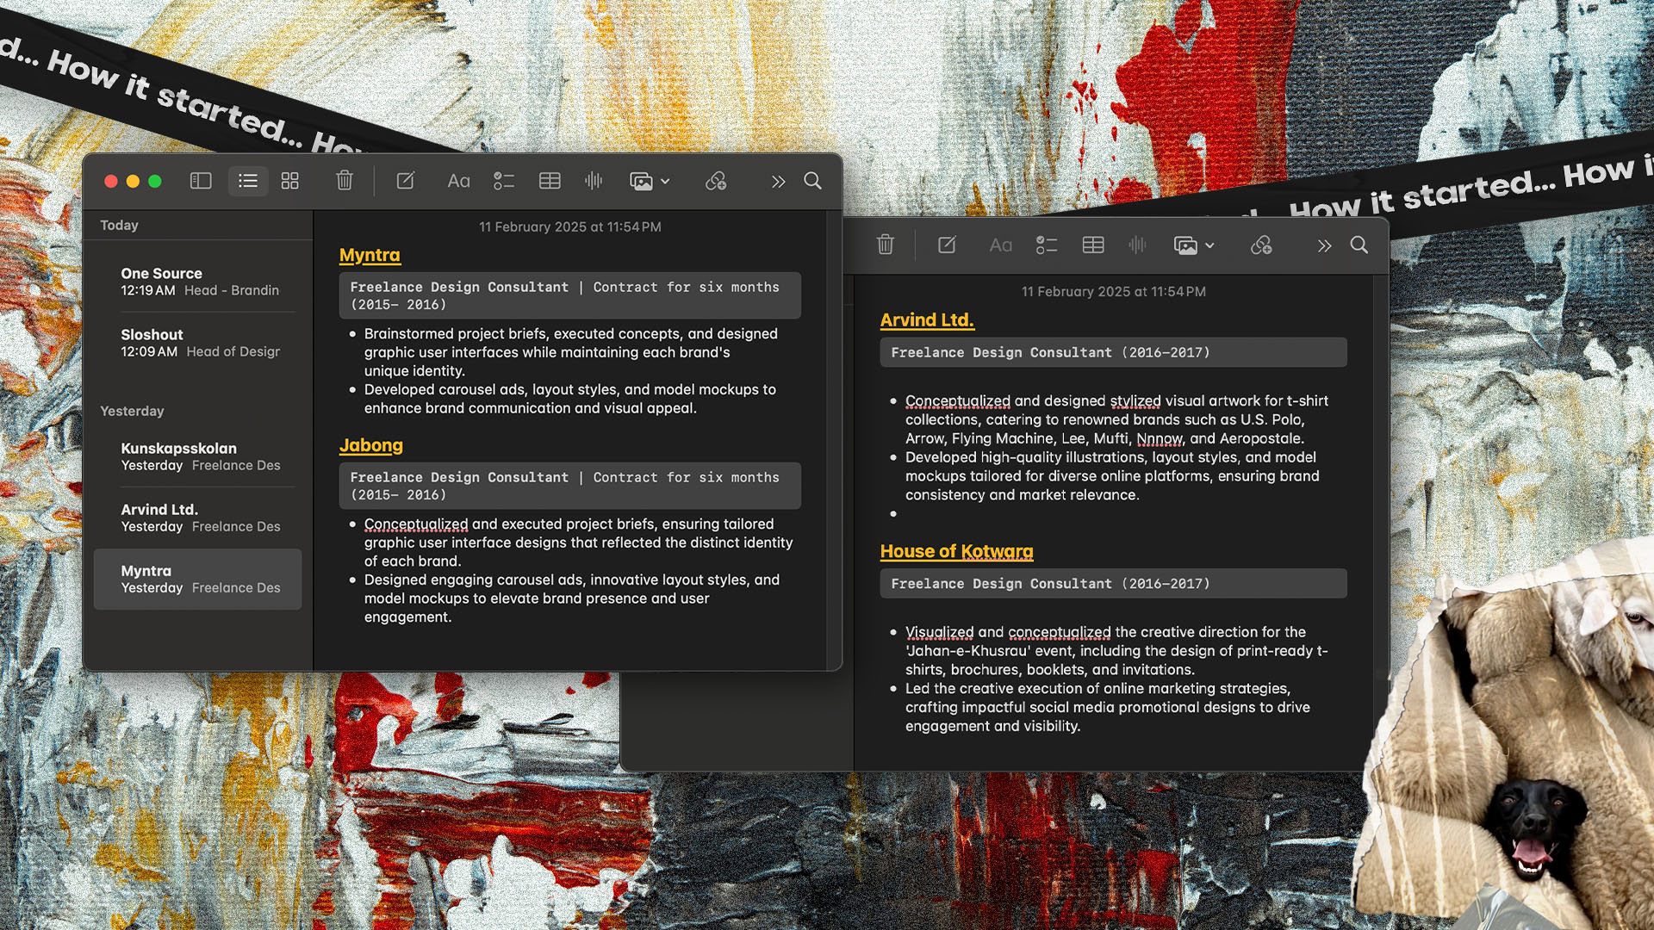Make a checklist in back Notes window
Screen dimensions: 1654x930
[x=1047, y=245]
